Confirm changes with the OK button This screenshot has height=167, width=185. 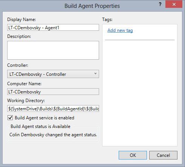coord(133,155)
